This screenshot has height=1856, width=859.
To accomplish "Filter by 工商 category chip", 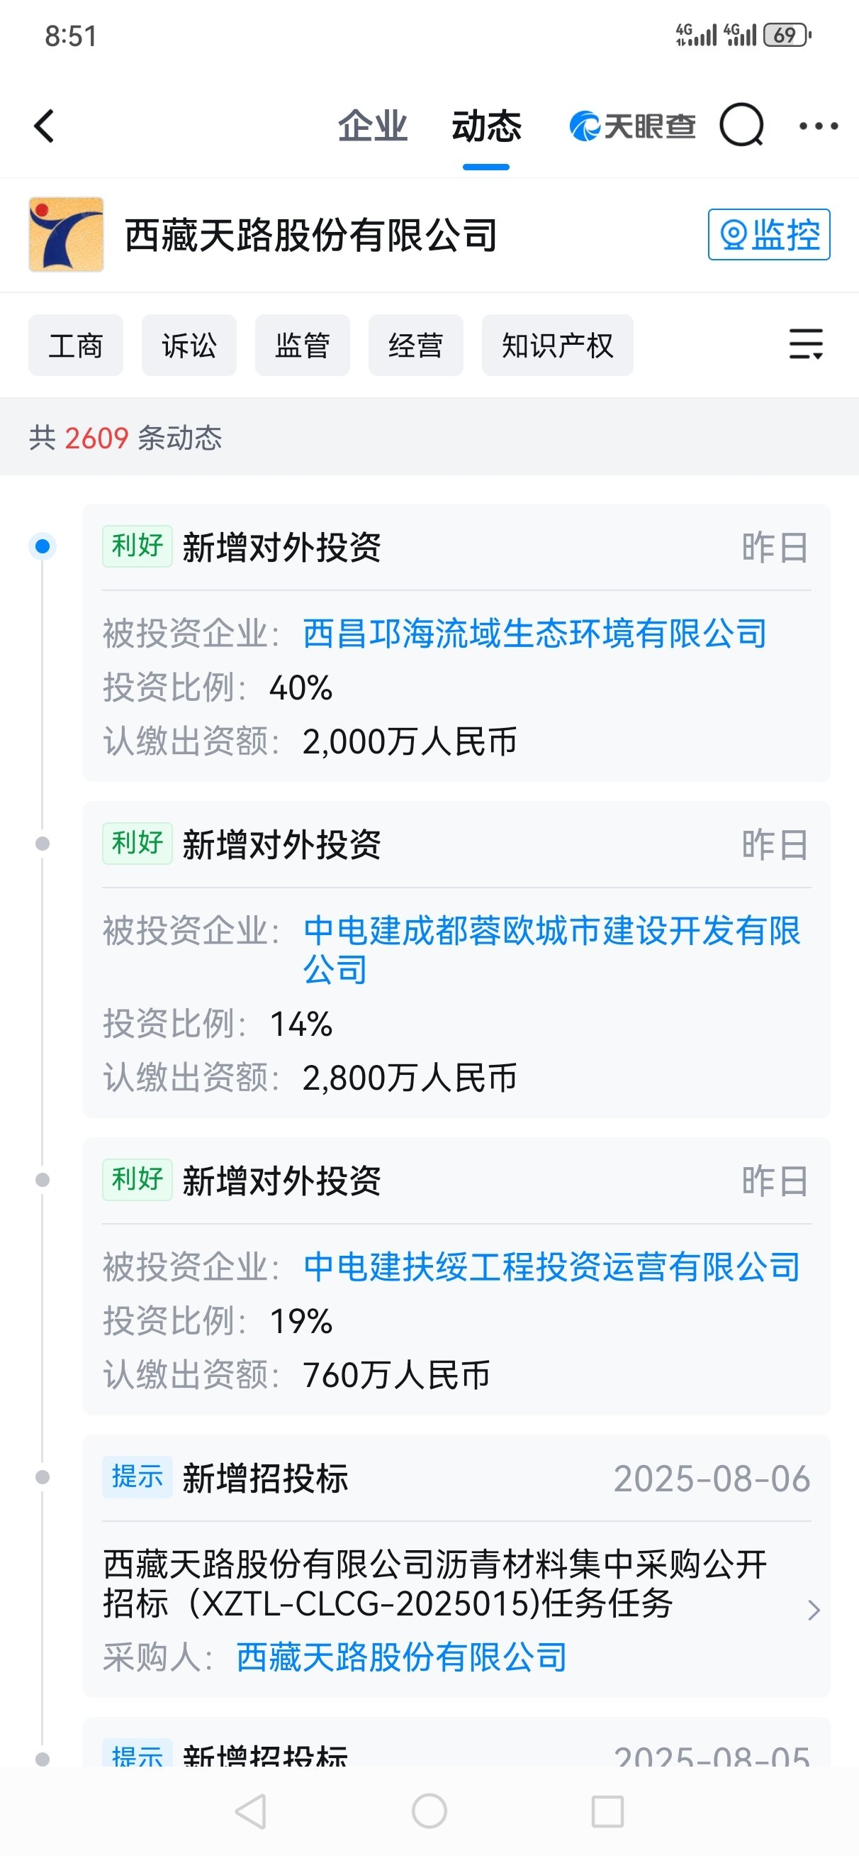I will point(76,345).
